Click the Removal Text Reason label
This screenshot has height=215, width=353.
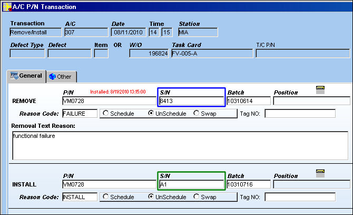click(x=43, y=126)
